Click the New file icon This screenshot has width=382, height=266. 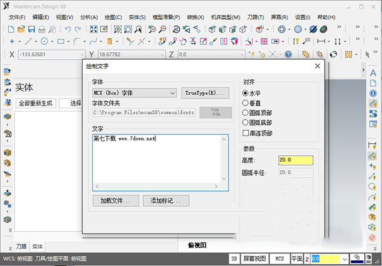click(x=12, y=29)
